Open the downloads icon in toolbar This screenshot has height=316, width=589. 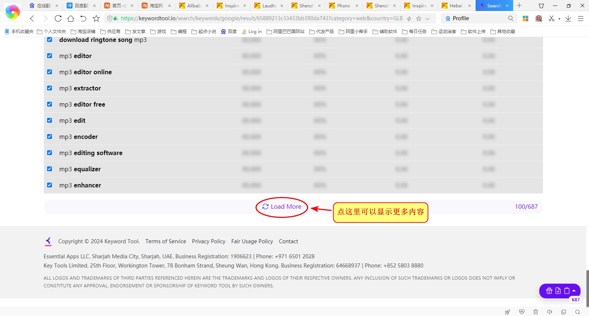pos(568,18)
